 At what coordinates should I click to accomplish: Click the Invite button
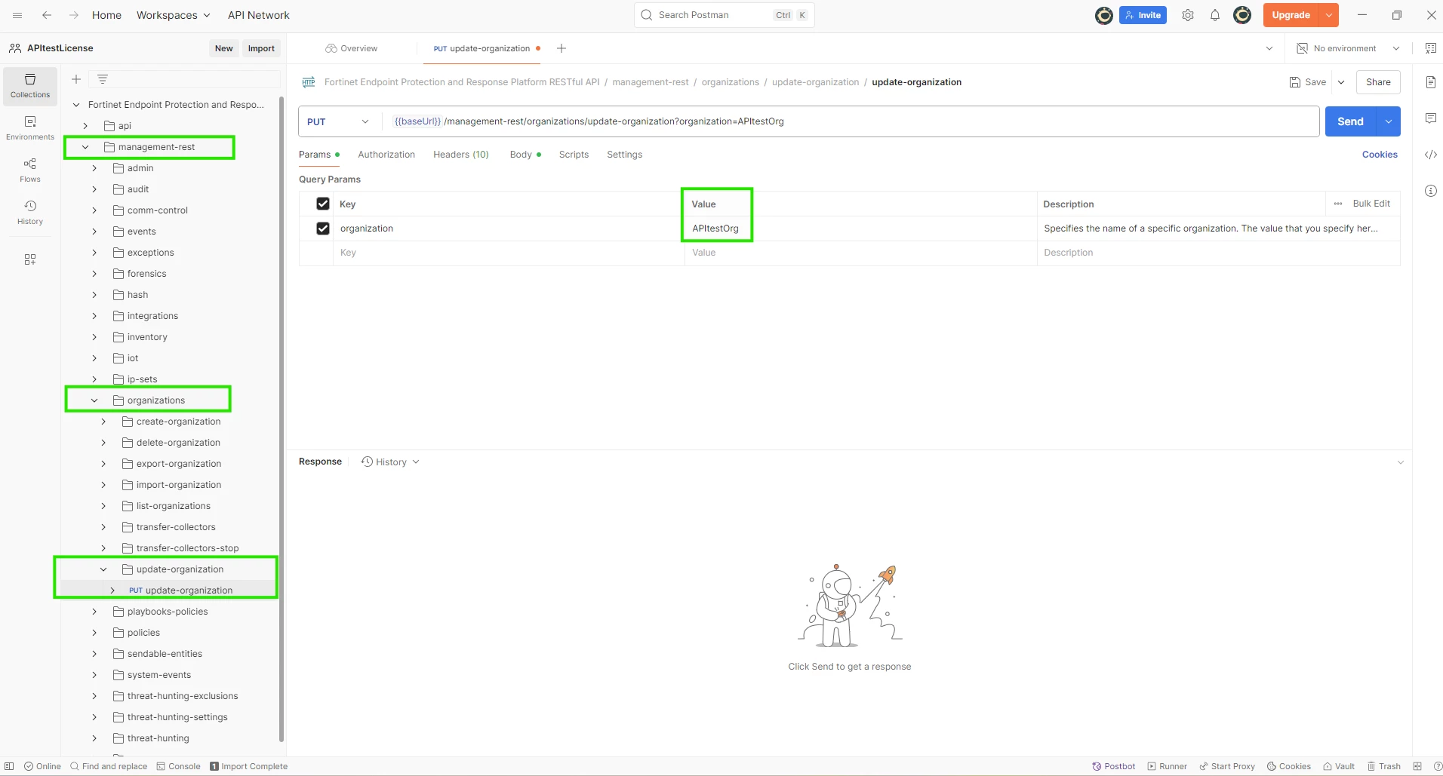click(x=1143, y=15)
